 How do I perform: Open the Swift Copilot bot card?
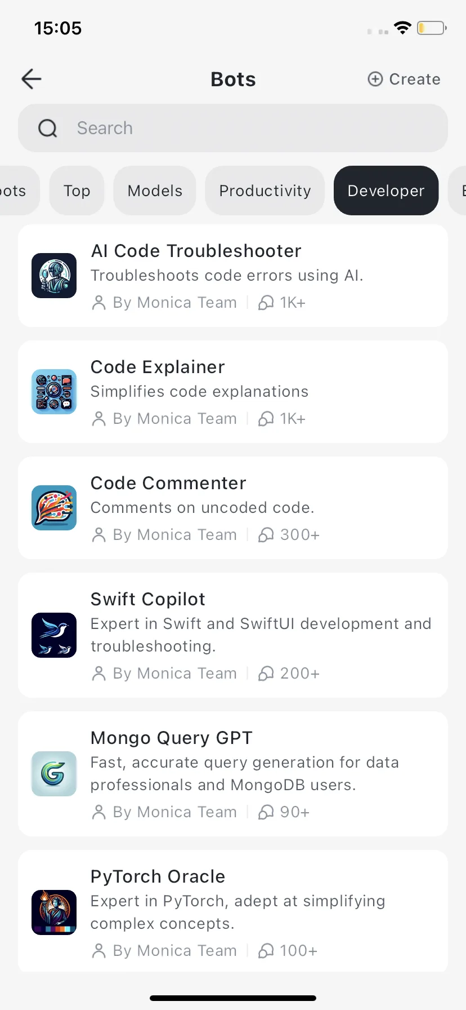(233, 635)
